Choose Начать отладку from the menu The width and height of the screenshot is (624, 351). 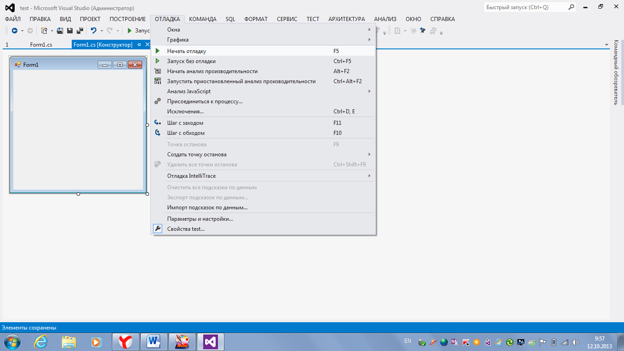(263, 51)
